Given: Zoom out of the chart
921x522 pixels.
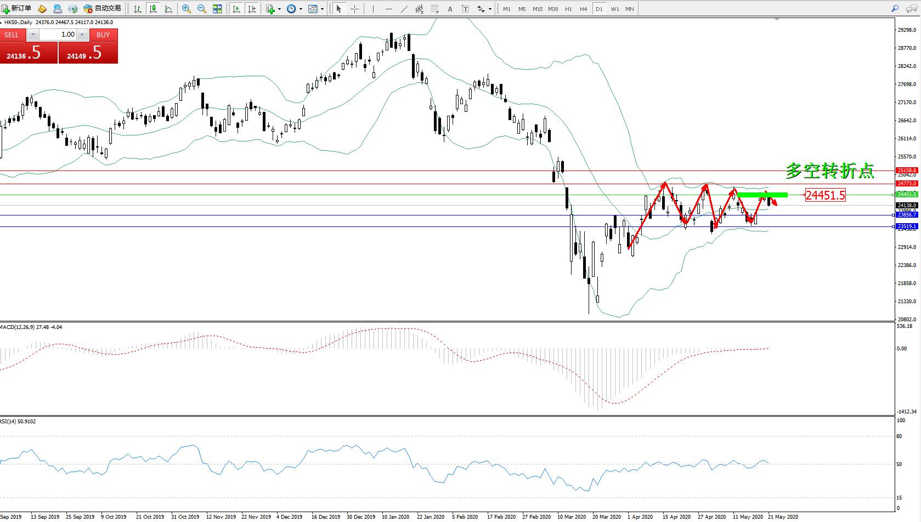Looking at the screenshot, I should 201,9.
